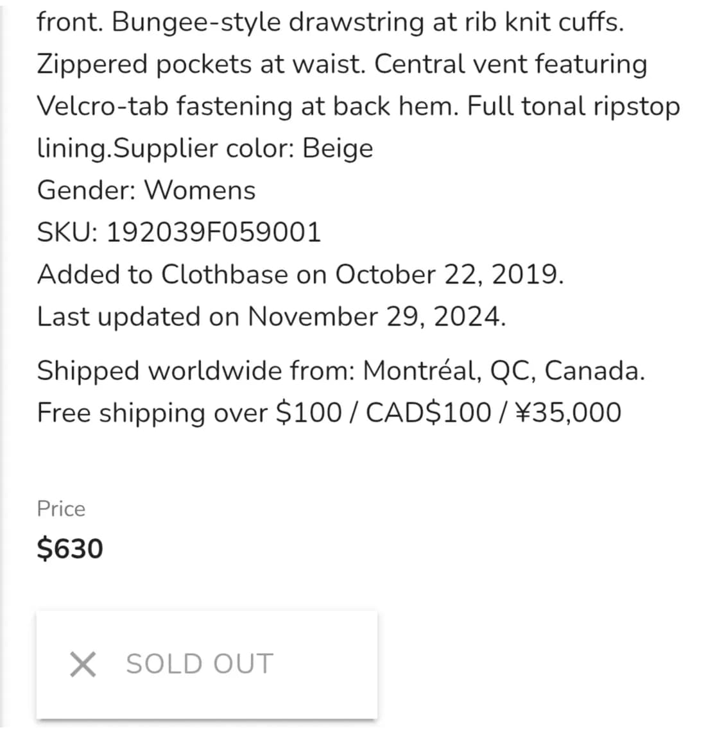Click the October 22, 2019 date
This screenshot has height=736, width=722.
[449, 275]
